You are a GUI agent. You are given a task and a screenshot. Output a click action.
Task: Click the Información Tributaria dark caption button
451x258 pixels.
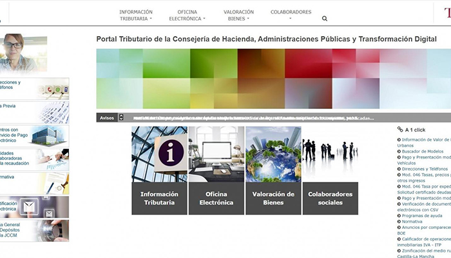click(159, 199)
